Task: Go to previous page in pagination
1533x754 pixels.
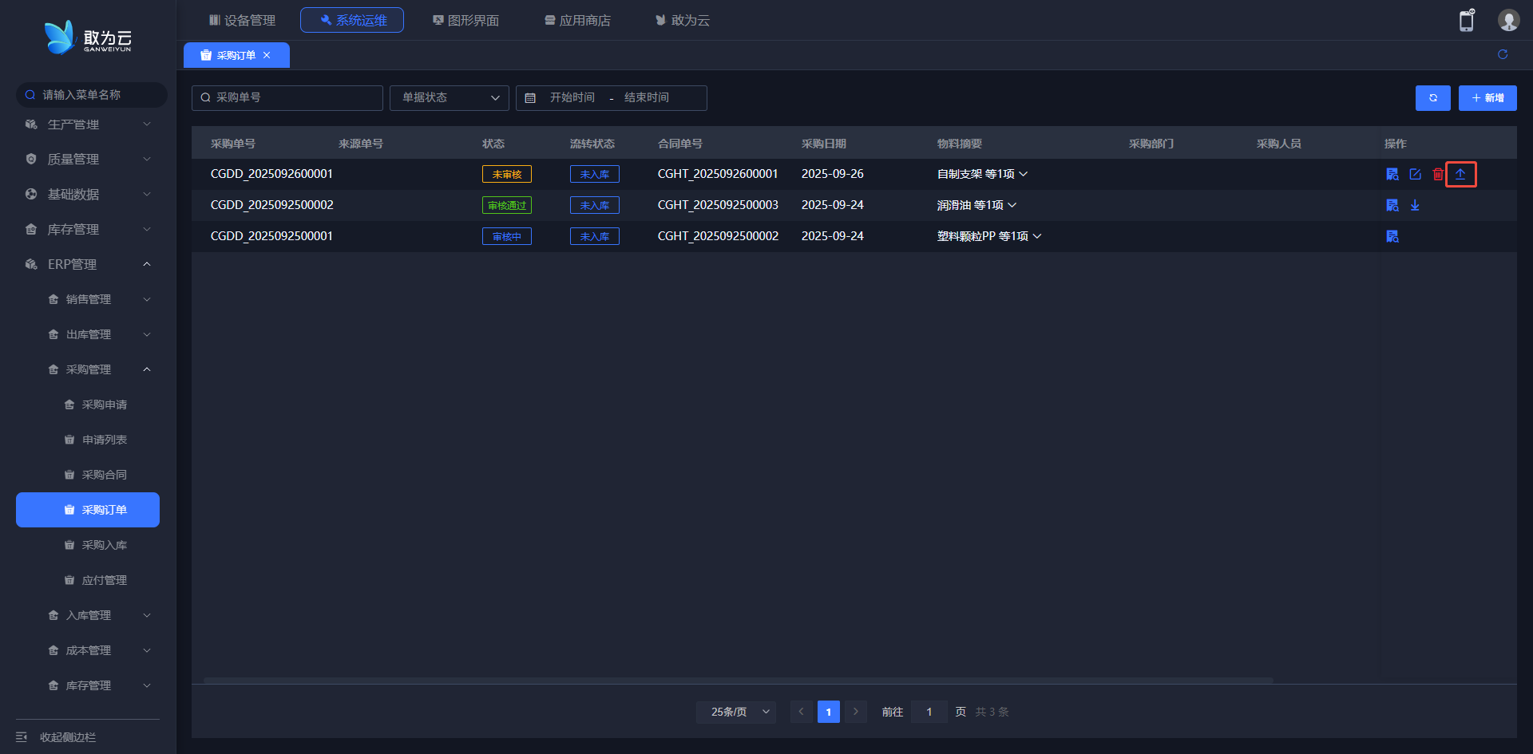Action: coord(802,712)
